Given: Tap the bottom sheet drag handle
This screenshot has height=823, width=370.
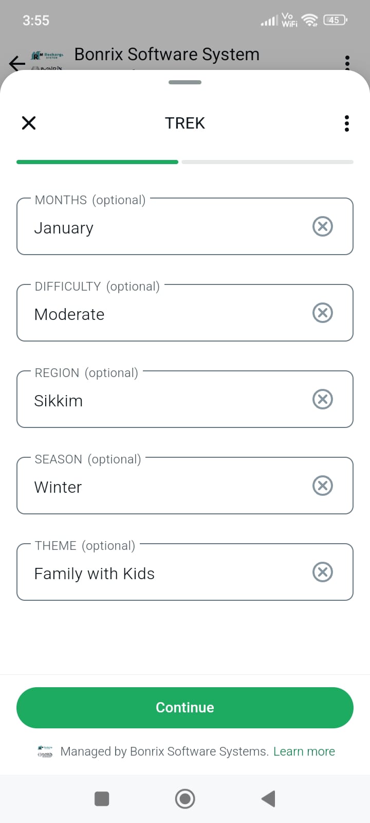Looking at the screenshot, I should tap(185, 82).
